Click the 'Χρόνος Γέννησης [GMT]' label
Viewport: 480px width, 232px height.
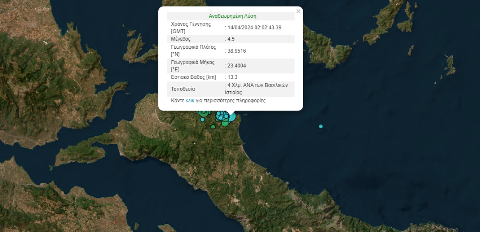pyautogui.click(x=191, y=27)
